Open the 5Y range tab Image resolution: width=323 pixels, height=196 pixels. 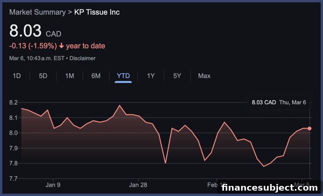pyautogui.click(x=177, y=76)
